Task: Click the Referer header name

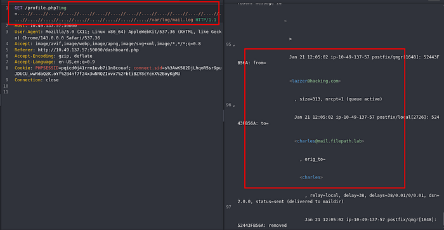Action: pyautogui.click(x=24, y=50)
